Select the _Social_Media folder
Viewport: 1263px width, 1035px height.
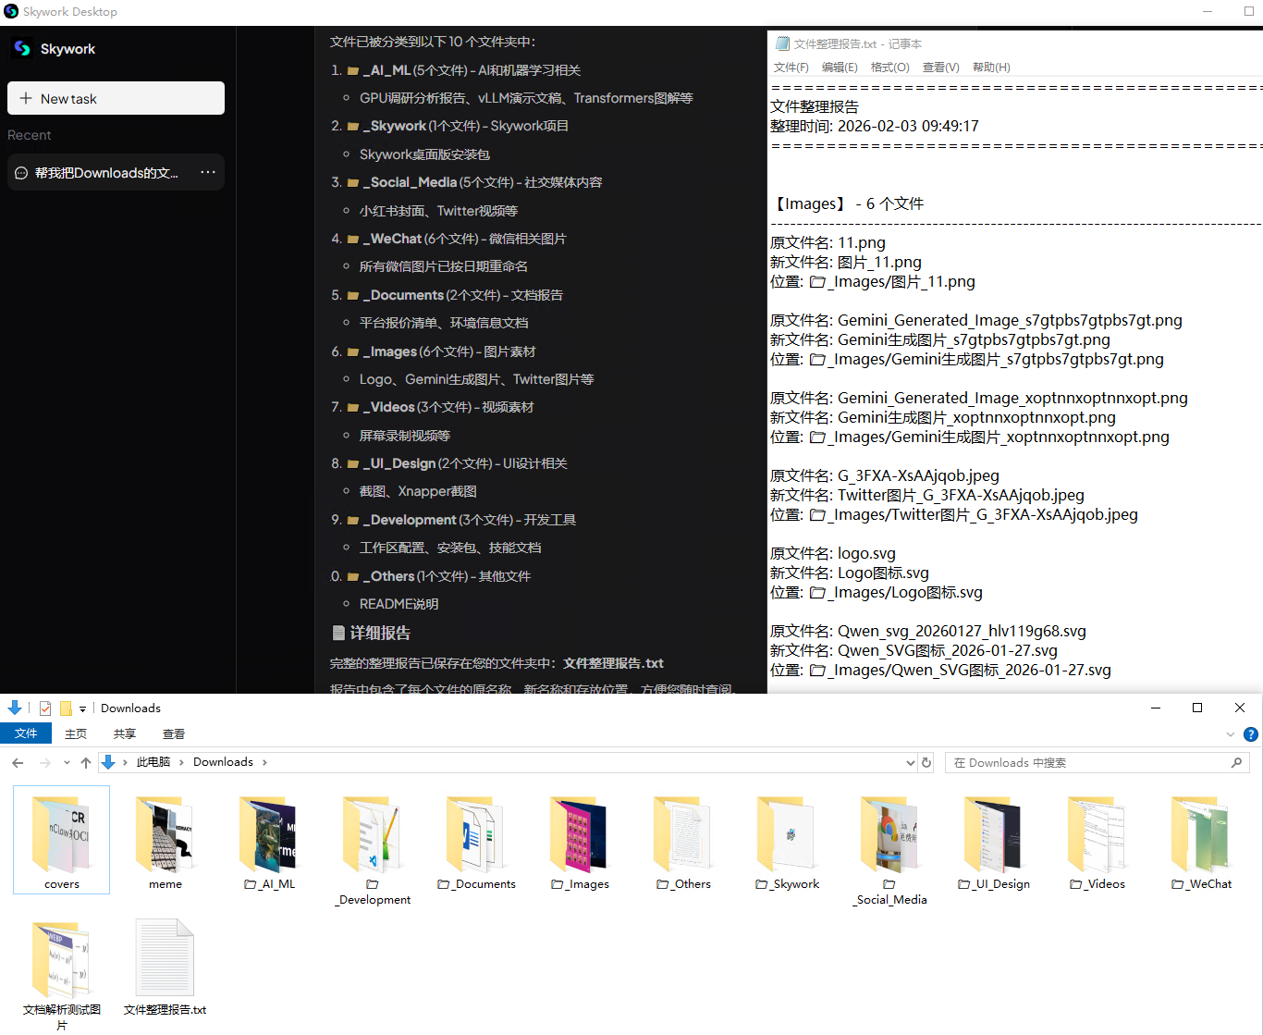pyautogui.click(x=890, y=847)
